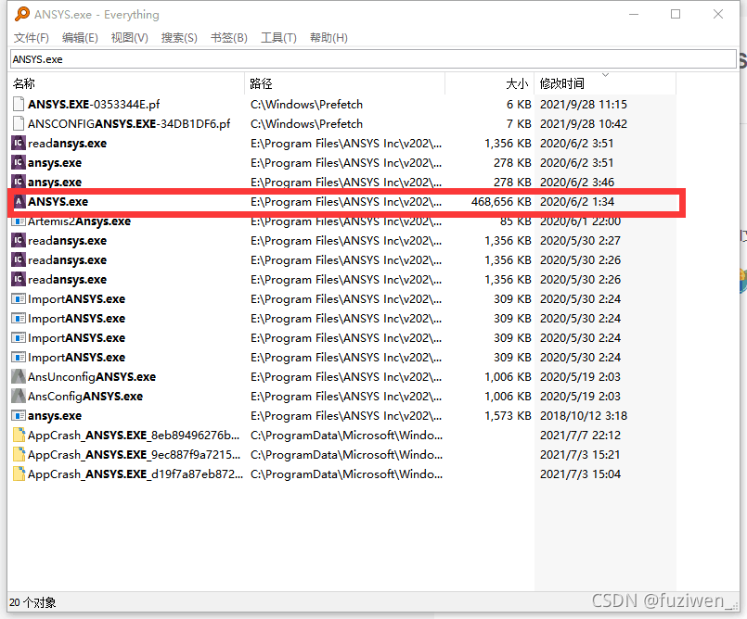The height and width of the screenshot is (619, 747).
Task: Select AnsUnconfigANSYS.exe file name
Action: click(x=92, y=376)
